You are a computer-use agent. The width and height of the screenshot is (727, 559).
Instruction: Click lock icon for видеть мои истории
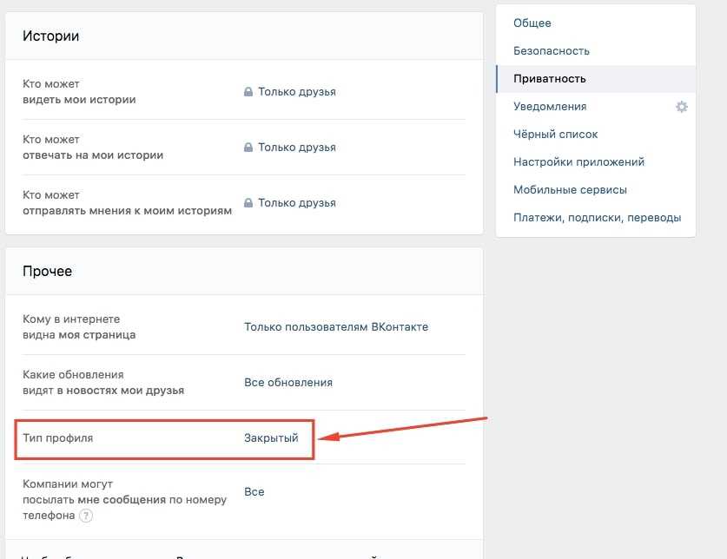point(248,92)
